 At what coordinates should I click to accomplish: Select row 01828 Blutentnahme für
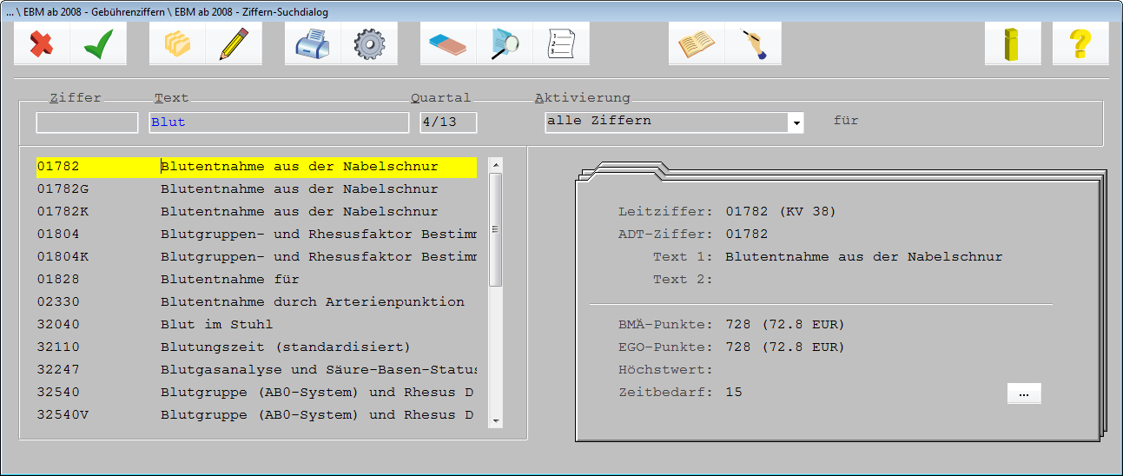[x=256, y=280]
